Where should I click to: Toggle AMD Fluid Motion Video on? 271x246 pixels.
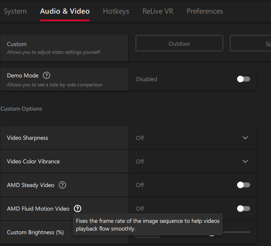[243, 209]
